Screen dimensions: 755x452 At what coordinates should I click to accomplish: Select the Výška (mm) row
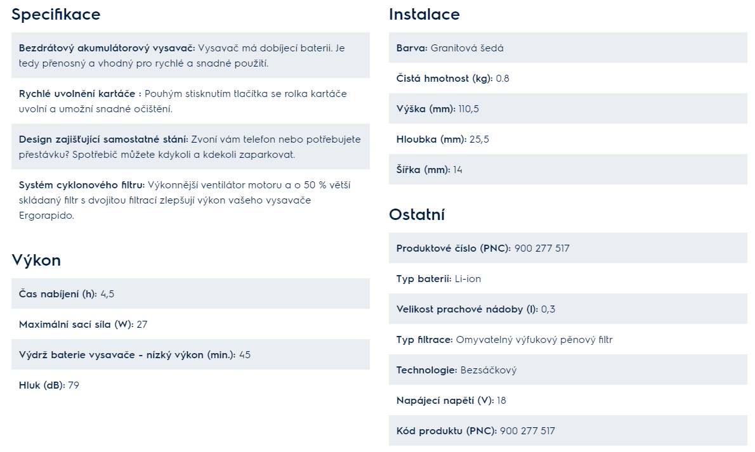click(x=568, y=108)
